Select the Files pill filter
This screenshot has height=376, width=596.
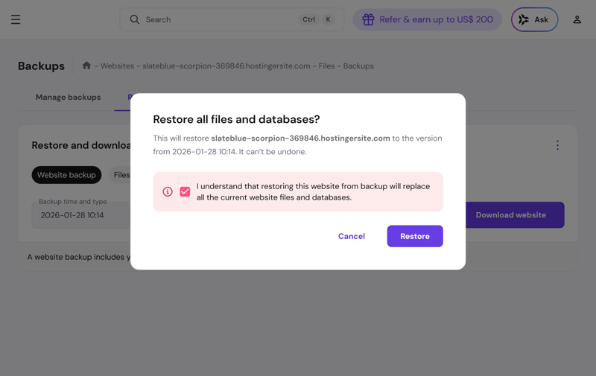tap(121, 175)
